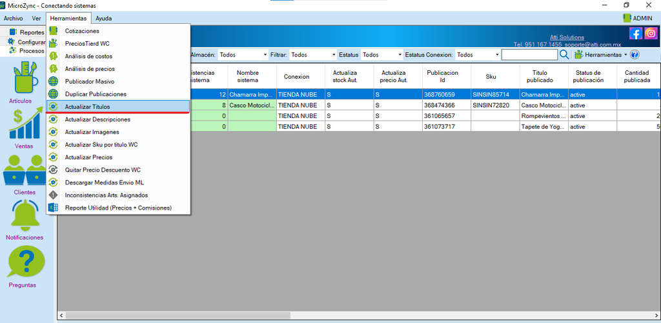This screenshot has width=661, height=323.
Task: Open the Articulos sidebar icon
Action: click(x=25, y=78)
